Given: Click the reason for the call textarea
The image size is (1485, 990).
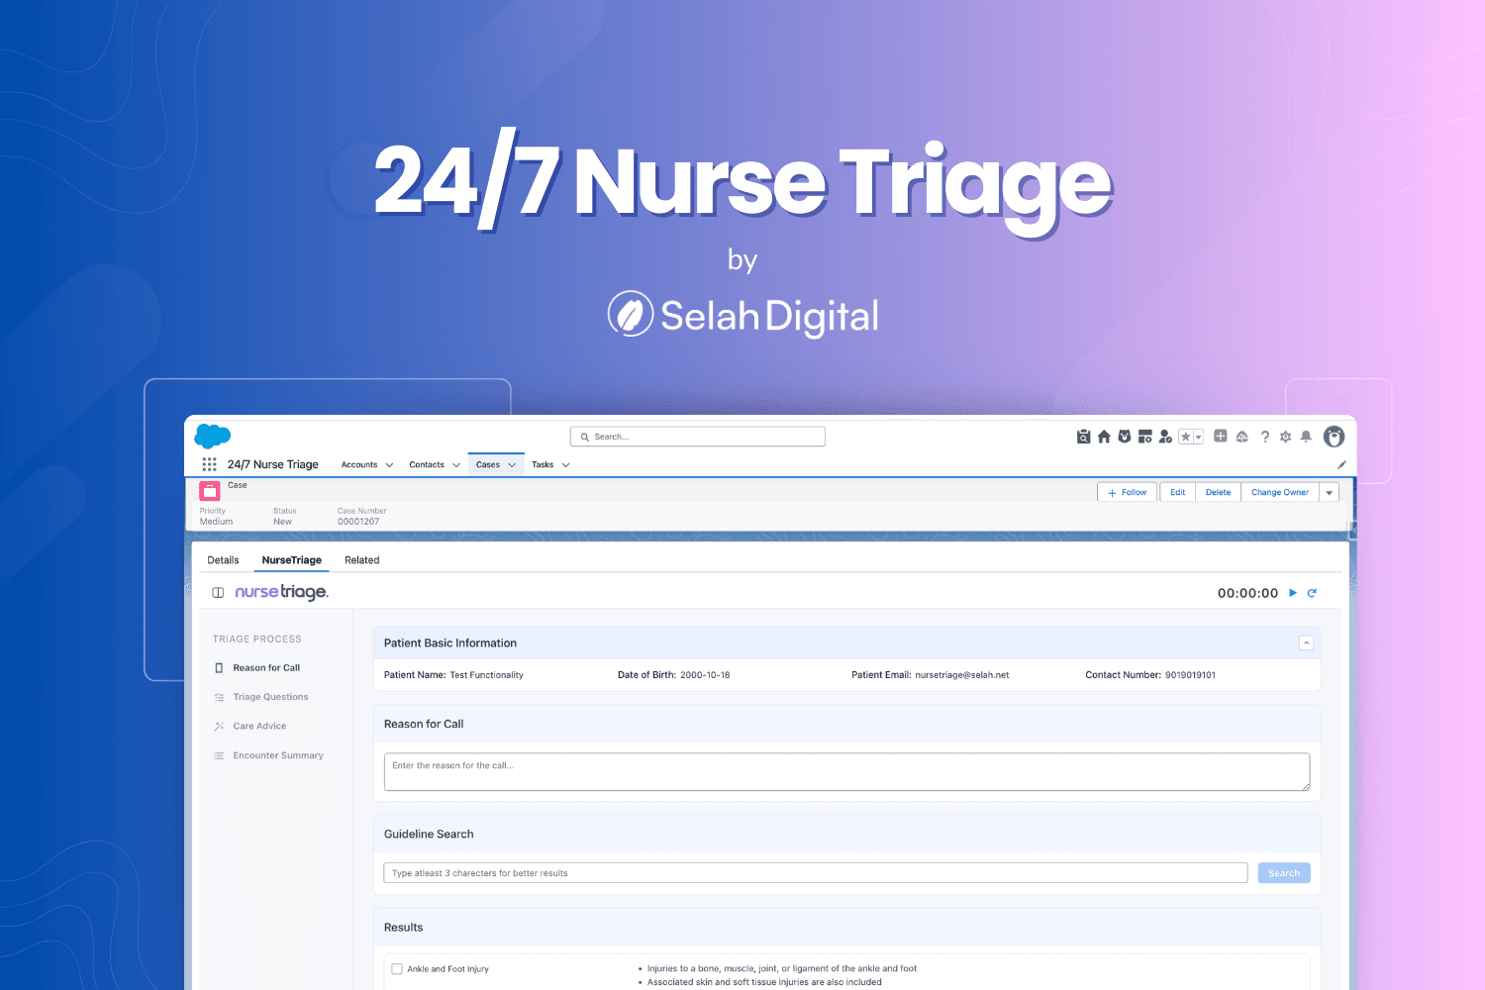Looking at the screenshot, I should (846, 772).
